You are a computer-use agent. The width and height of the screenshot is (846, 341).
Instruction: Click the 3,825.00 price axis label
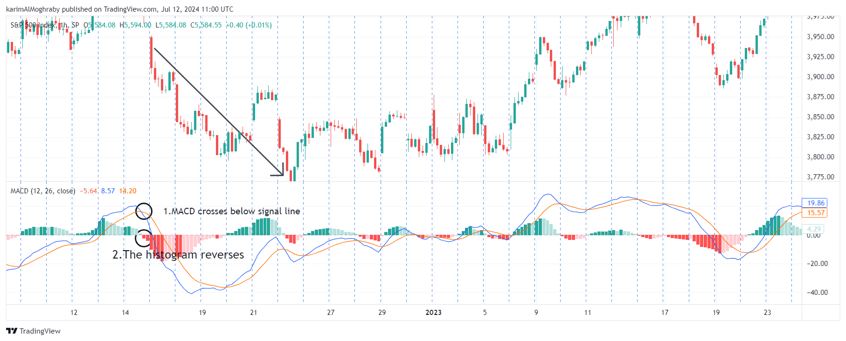[x=820, y=136]
